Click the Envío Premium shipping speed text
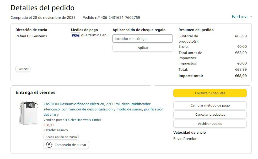 coord(186,139)
